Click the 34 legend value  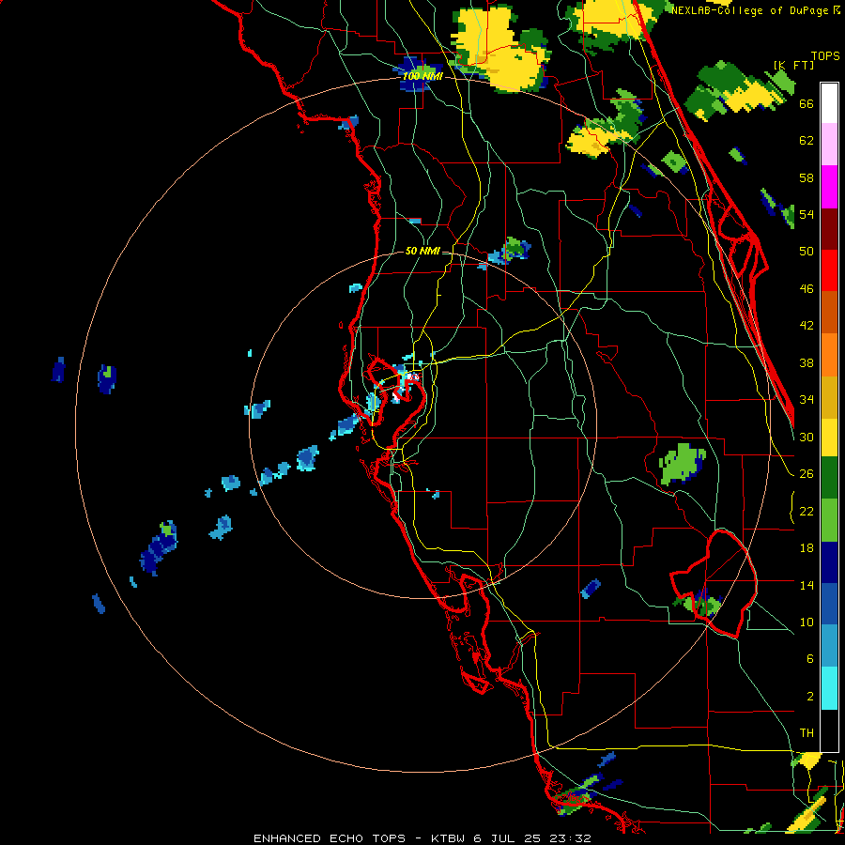point(807,399)
